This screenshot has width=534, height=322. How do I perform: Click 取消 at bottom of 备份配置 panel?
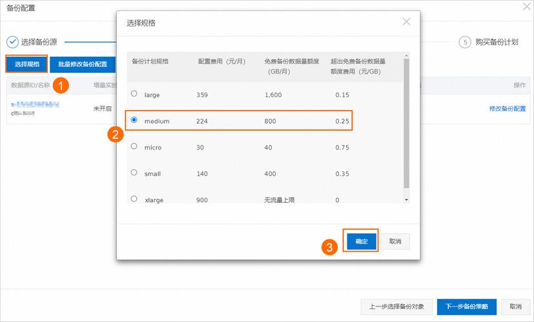[x=516, y=307]
